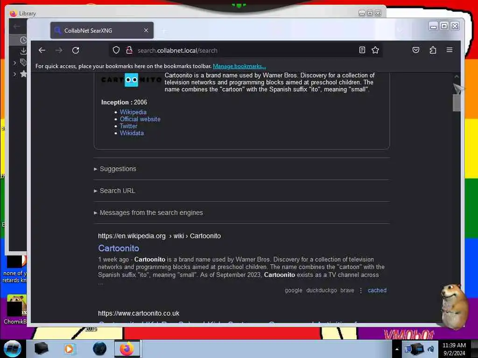Close the CollabNet SearXNG tab
Viewport: 478px width, 358px height.
[146, 30]
